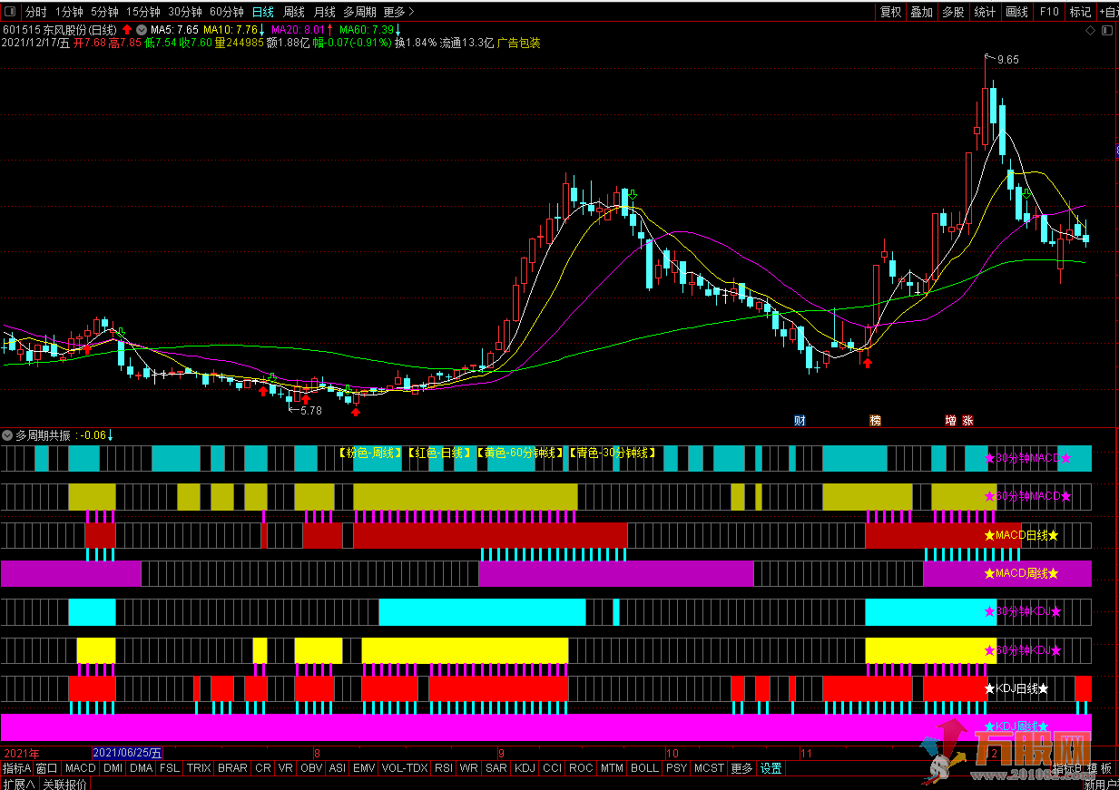1119x790 pixels.
Task: Select the 30分钟 period
Action: coord(185,12)
